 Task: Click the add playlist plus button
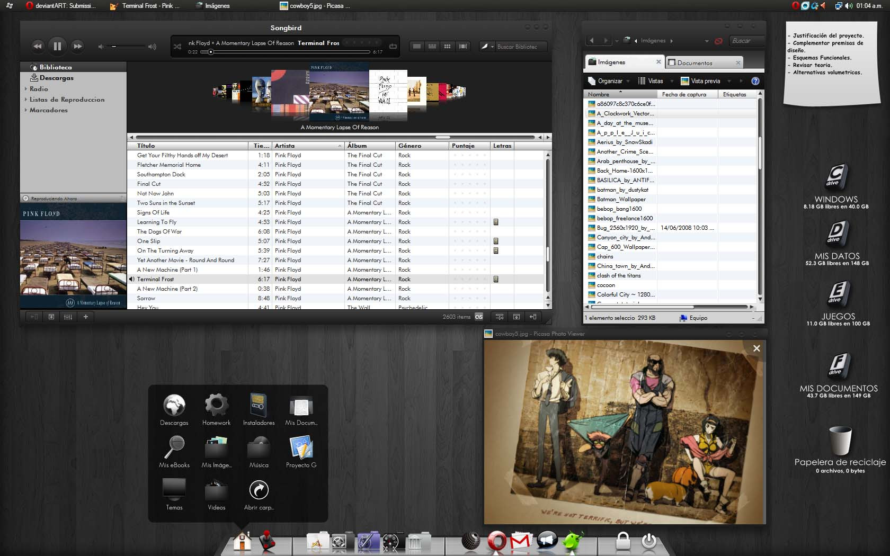(x=86, y=317)
